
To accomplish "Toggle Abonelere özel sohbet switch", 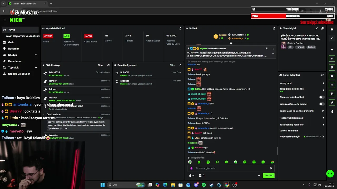I will (322, 97).
